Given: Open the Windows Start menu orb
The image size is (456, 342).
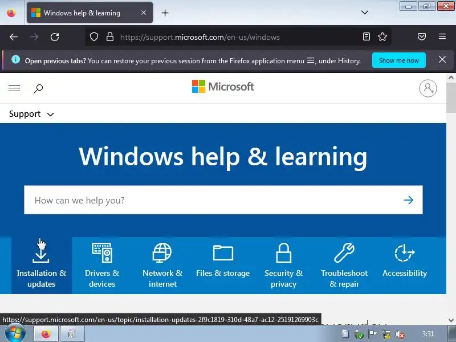Looking at the screenshot, I should pyautogui.click(x=15, y=333).
